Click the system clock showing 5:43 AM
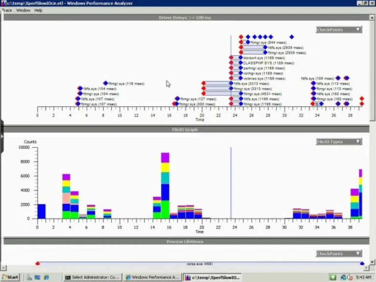The height and width of the screenshot is (282, 376). tap(364, 278)
